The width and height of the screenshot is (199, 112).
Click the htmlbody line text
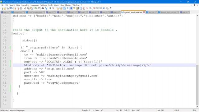pyautogui.click(x=87, y=65)
